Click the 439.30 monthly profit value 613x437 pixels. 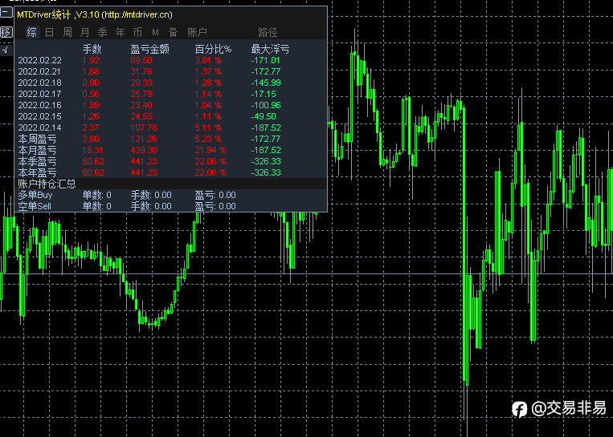pos(144,150)
